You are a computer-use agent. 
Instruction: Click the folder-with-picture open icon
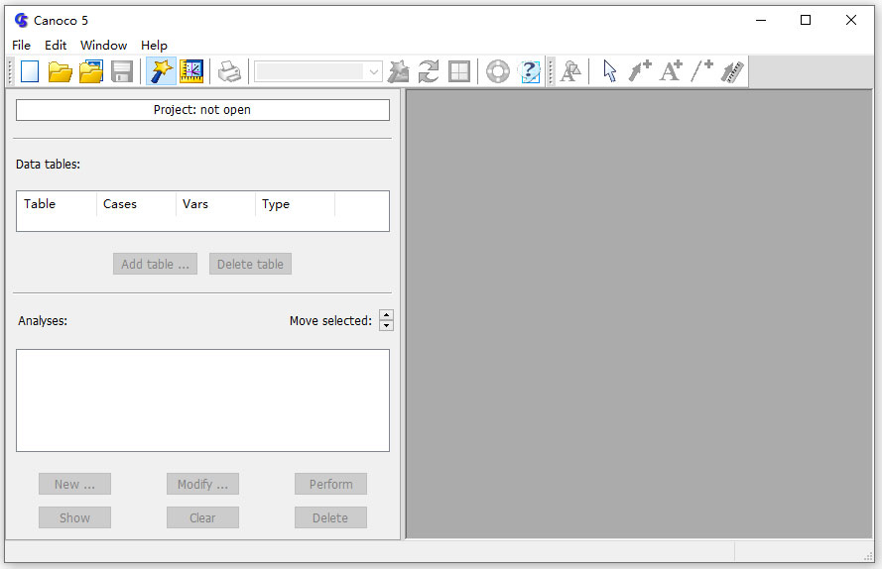pos(90,71)
